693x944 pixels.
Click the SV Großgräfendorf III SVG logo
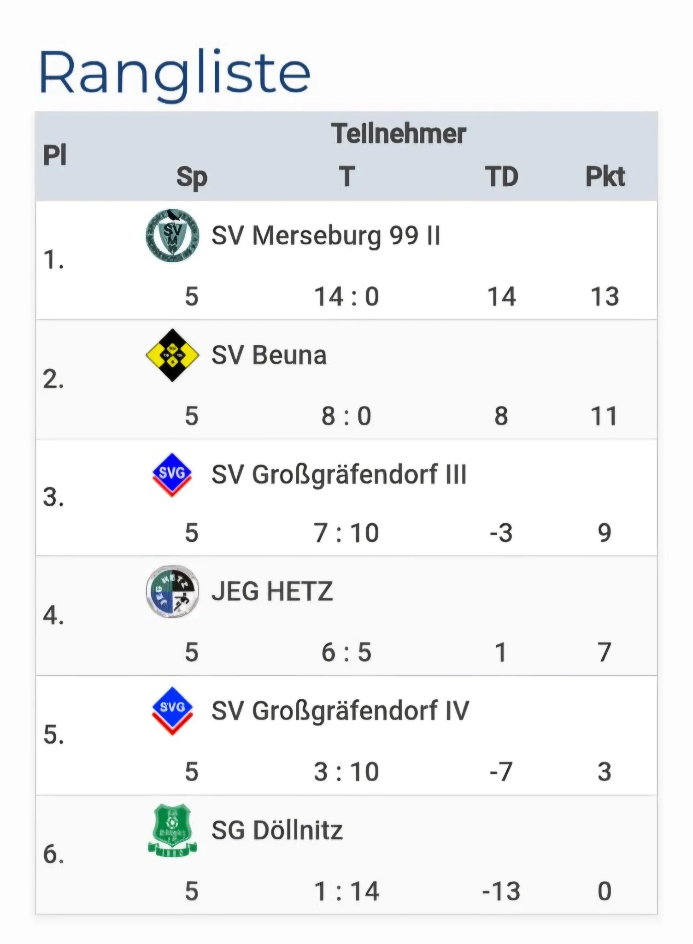[x=172, y=474]
